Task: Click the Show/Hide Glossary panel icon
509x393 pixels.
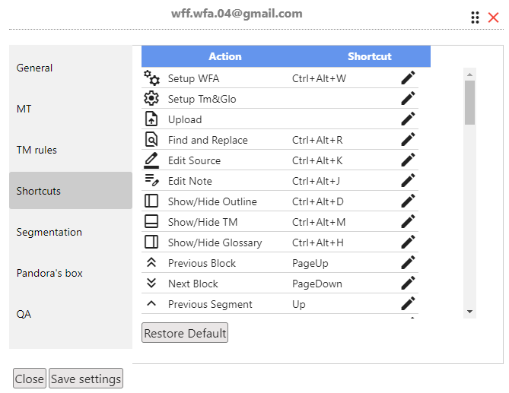Action: pyautogui.click(x=151, y=242)
